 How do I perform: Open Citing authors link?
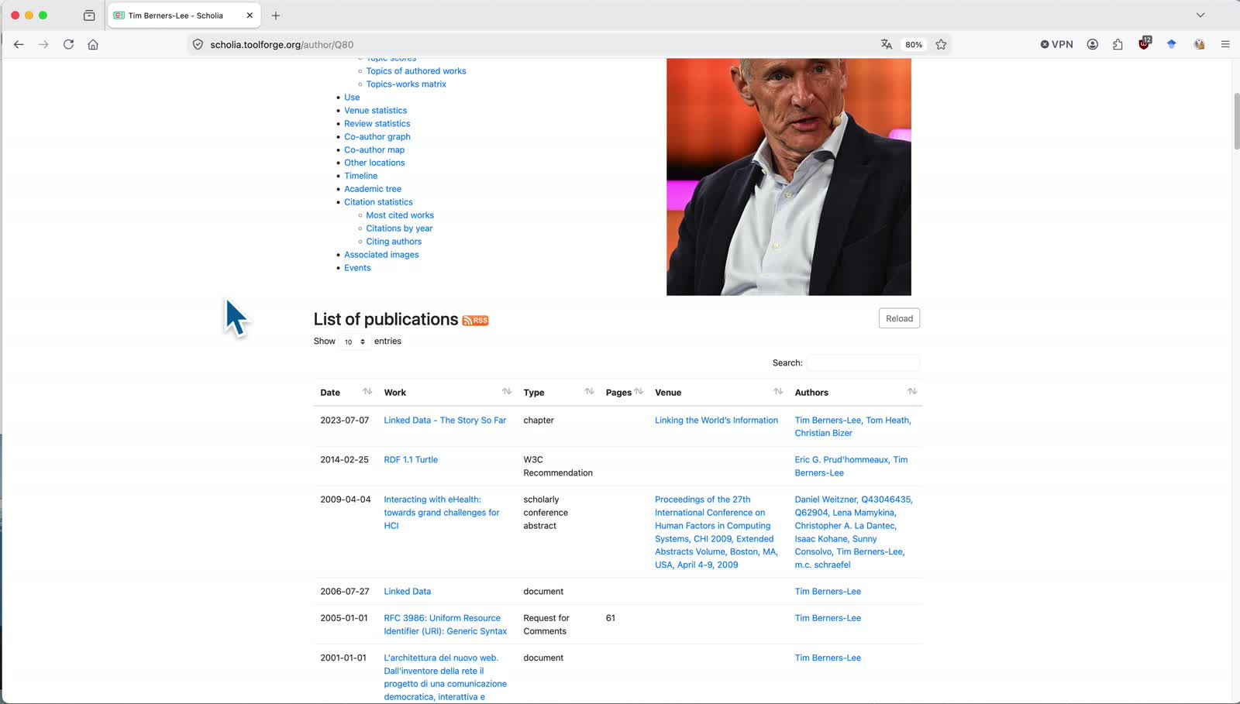(394, 242)
